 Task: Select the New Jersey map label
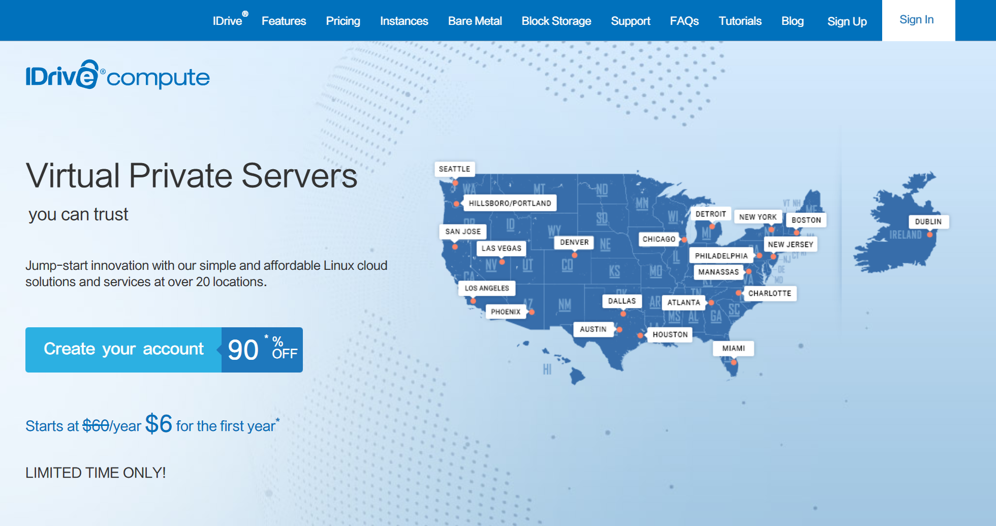click(x=790, y=244)
